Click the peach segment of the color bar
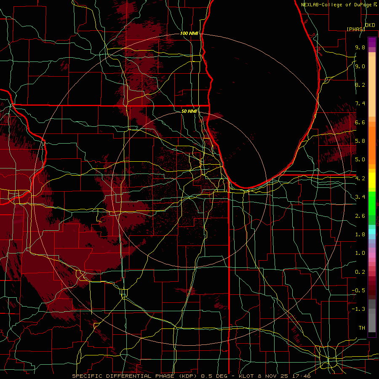This screenshot has height=379, width=379. [x=372, y=86]
